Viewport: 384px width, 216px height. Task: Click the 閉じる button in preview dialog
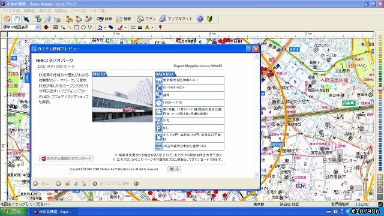click(x=175, y=169)
